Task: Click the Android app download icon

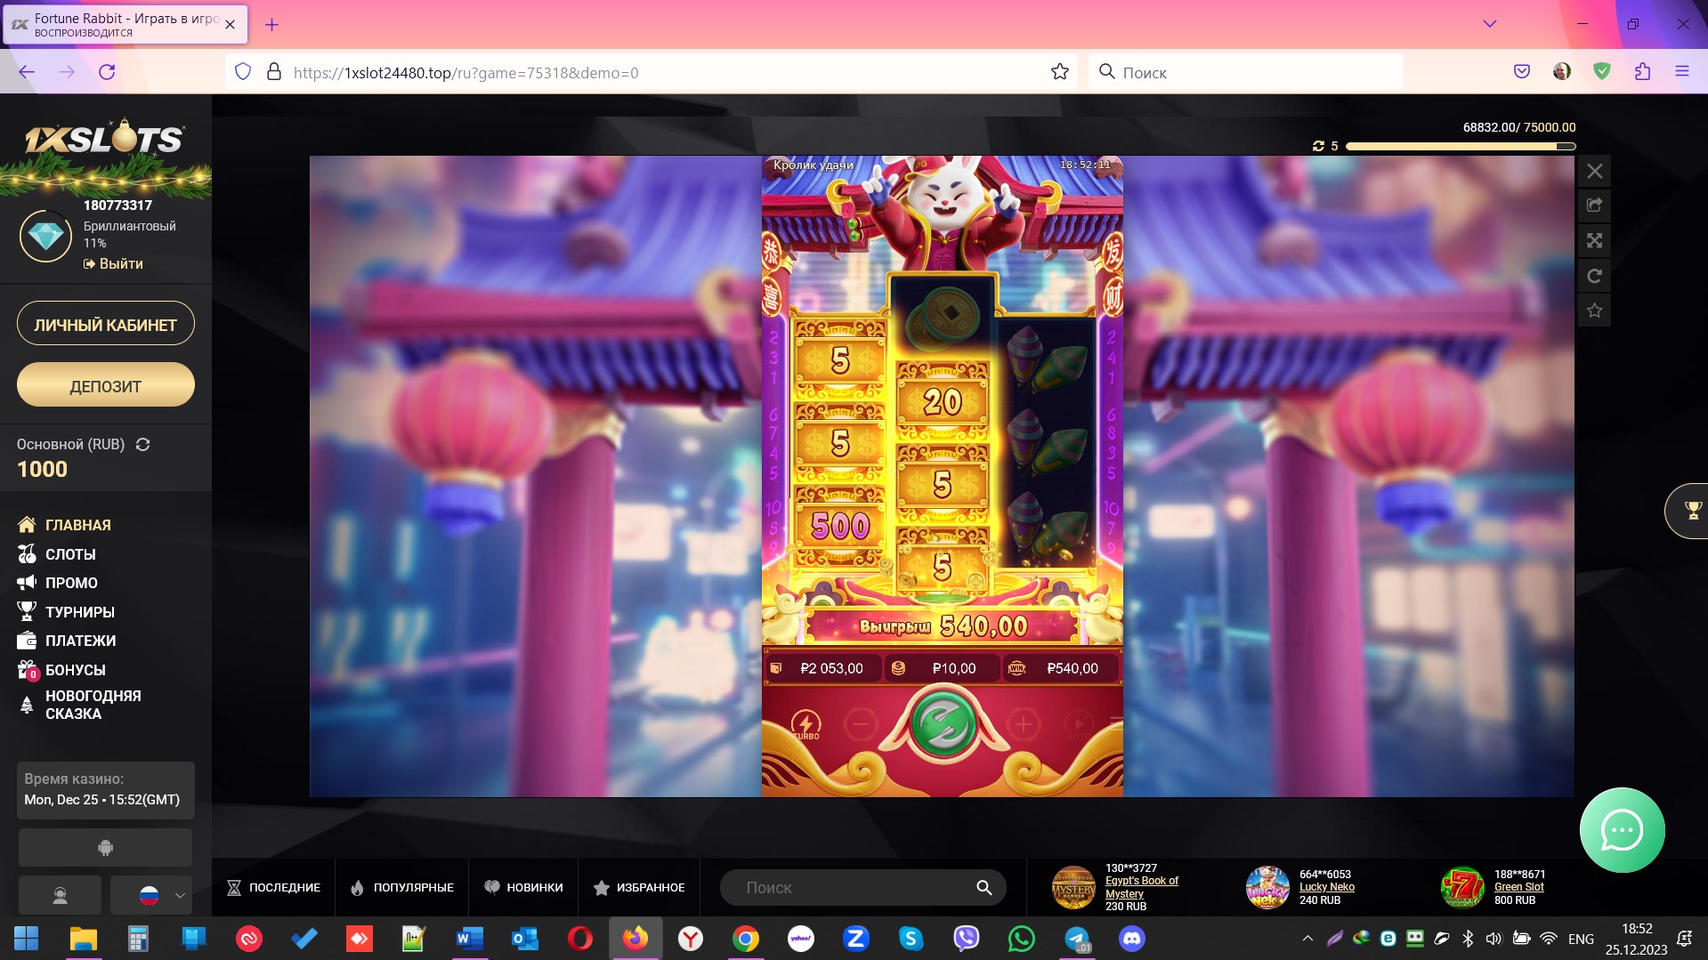Action: pos(105,848)
